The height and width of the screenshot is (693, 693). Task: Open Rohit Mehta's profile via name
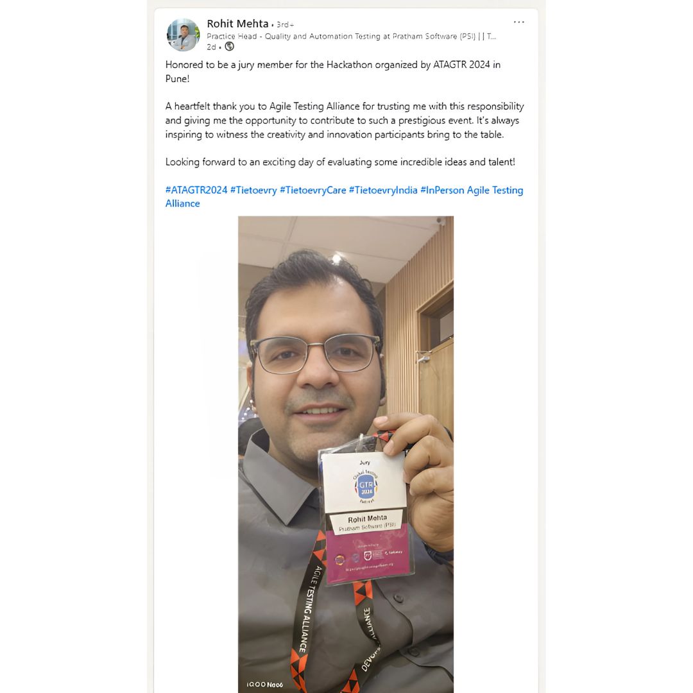pyautogui.click(x=237, y=24)
